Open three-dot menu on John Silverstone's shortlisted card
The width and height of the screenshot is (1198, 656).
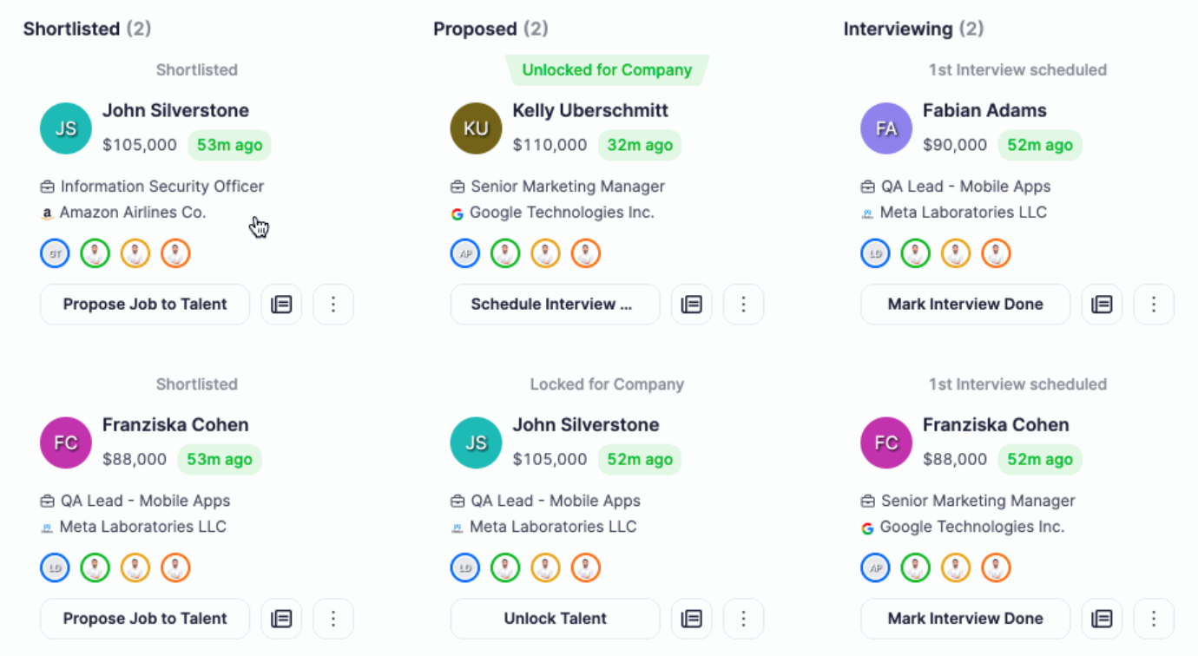[333, 305]
